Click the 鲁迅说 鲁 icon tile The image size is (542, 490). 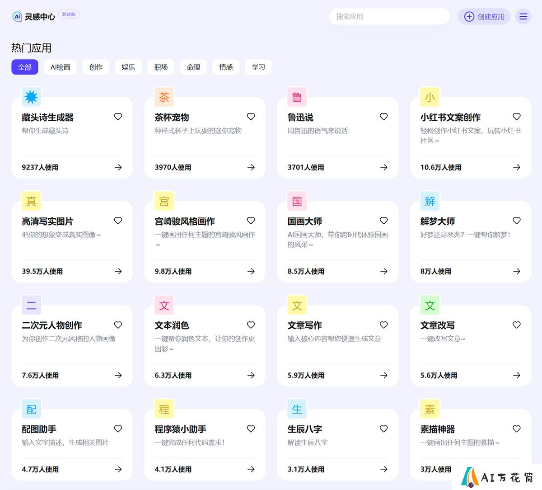297,97
